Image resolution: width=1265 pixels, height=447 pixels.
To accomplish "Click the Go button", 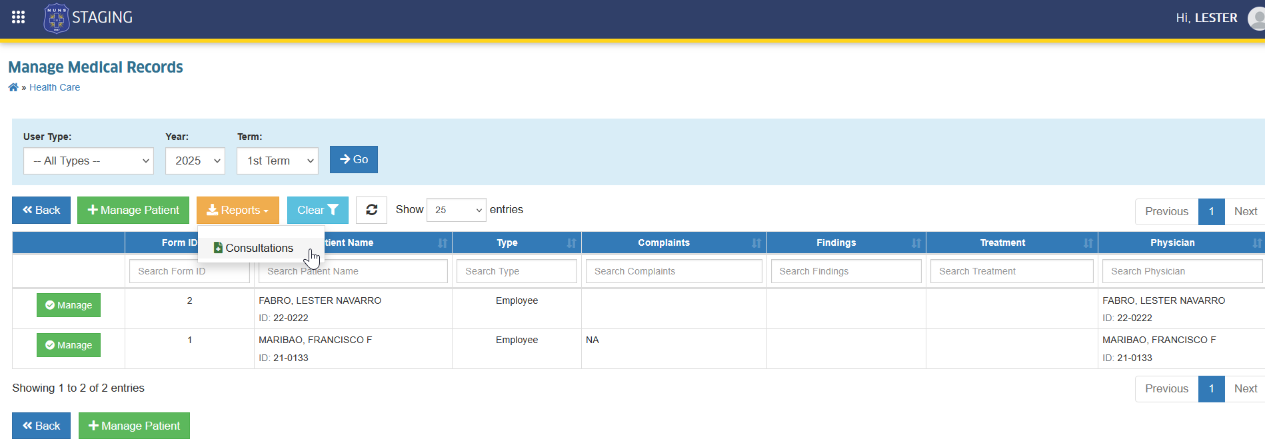I will tap(354, 159).
